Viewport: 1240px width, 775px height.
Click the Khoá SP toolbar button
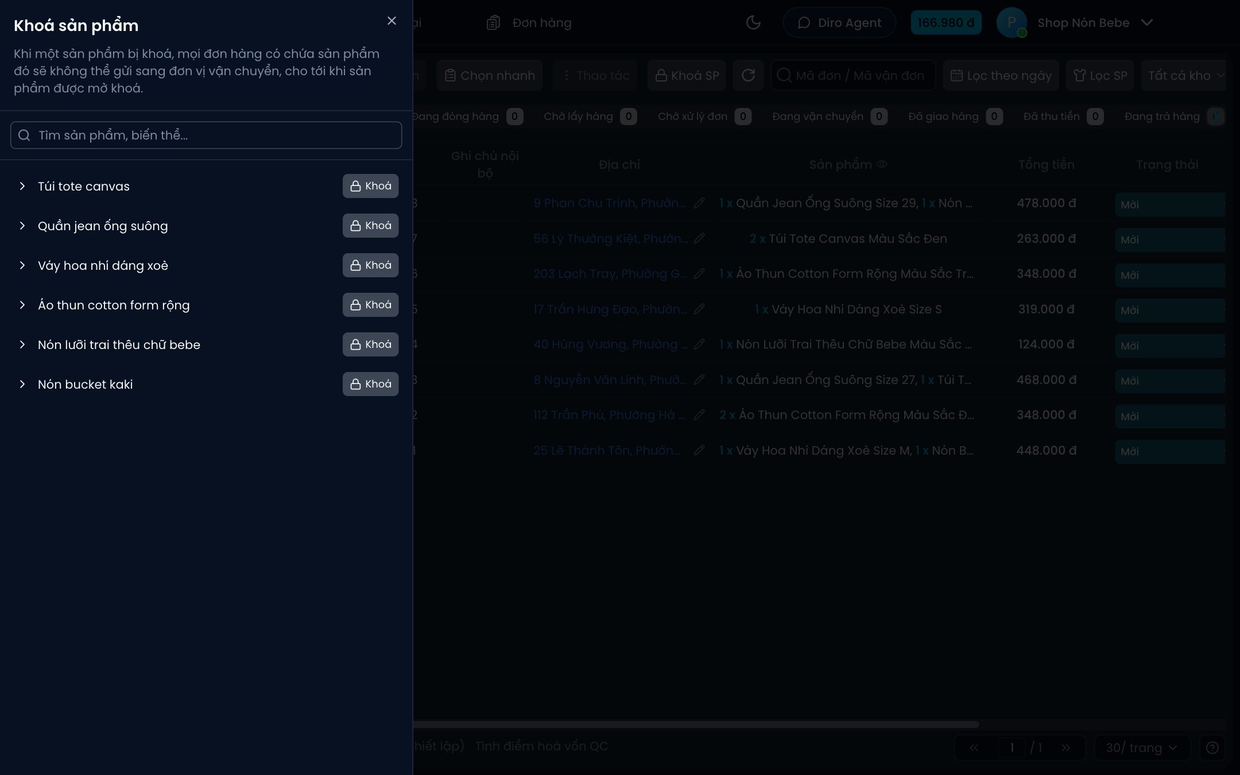(687, 75)
